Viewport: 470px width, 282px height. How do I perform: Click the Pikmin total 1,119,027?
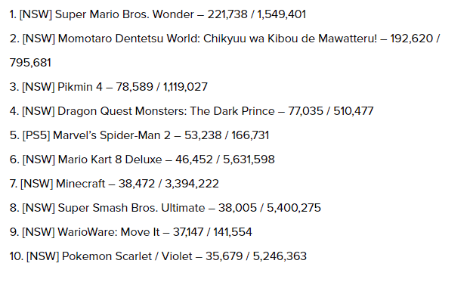(x=185, y=87)
